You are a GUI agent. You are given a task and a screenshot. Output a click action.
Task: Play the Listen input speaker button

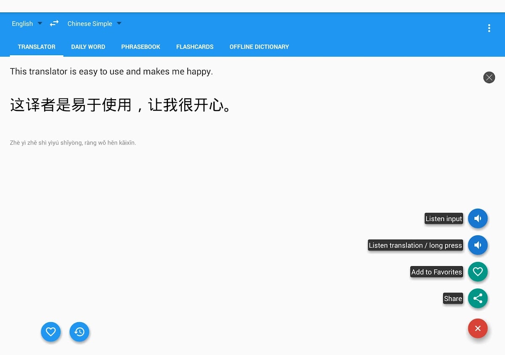pos(478,219)
